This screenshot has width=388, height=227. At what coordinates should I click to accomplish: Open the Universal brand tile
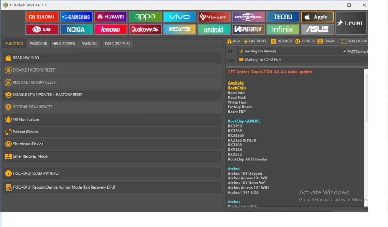[248, 17]
